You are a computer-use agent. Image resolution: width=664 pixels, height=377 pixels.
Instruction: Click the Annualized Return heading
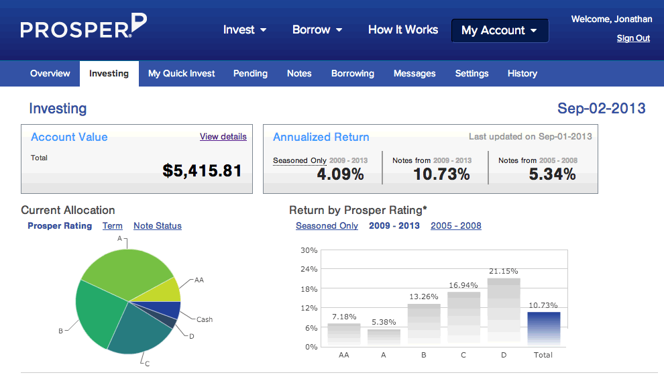click(x=321, y=137)
